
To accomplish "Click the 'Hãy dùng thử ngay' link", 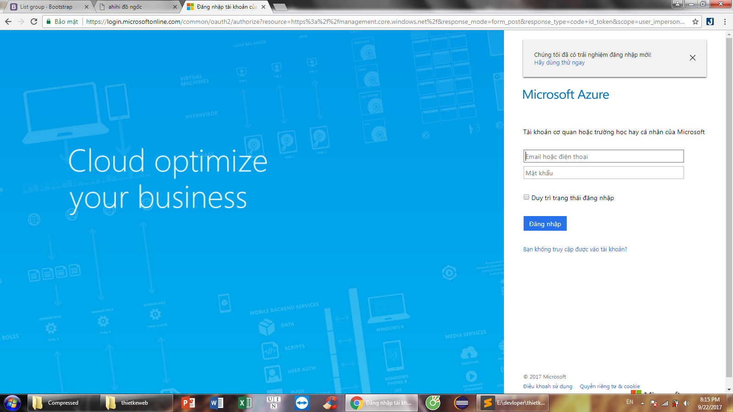I will (559, 63).
